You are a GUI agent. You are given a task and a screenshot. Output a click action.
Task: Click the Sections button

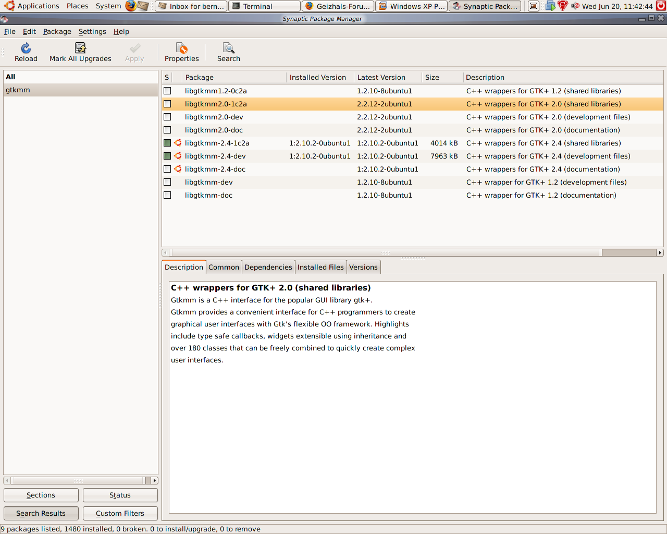click(x=41, y=495)
